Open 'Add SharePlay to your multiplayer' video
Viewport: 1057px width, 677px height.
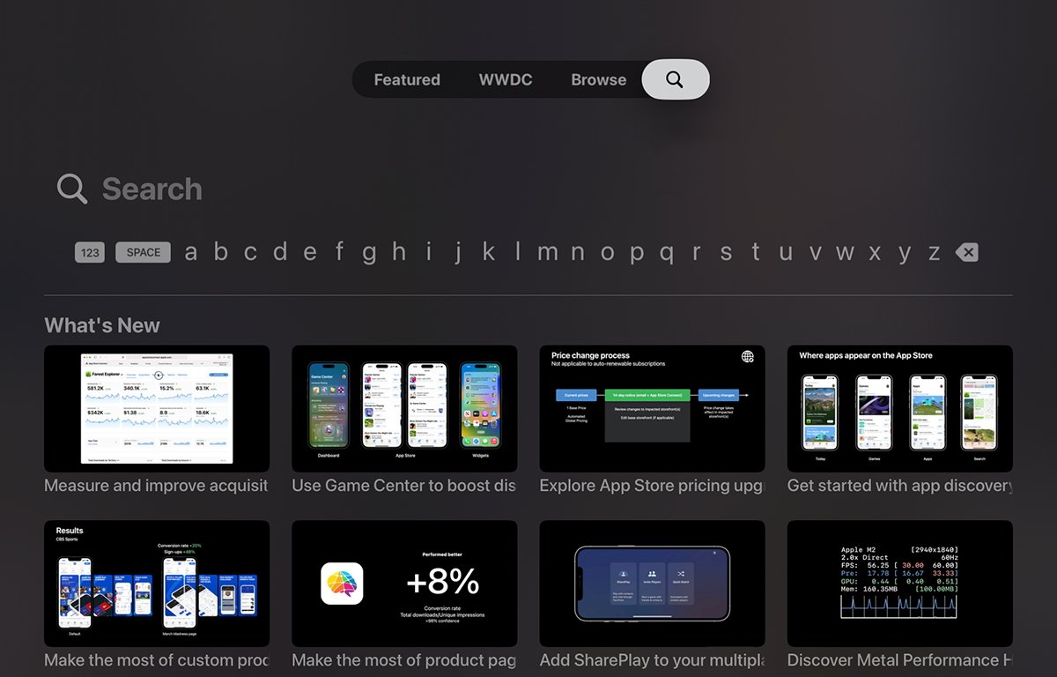(x=652, y=584)
